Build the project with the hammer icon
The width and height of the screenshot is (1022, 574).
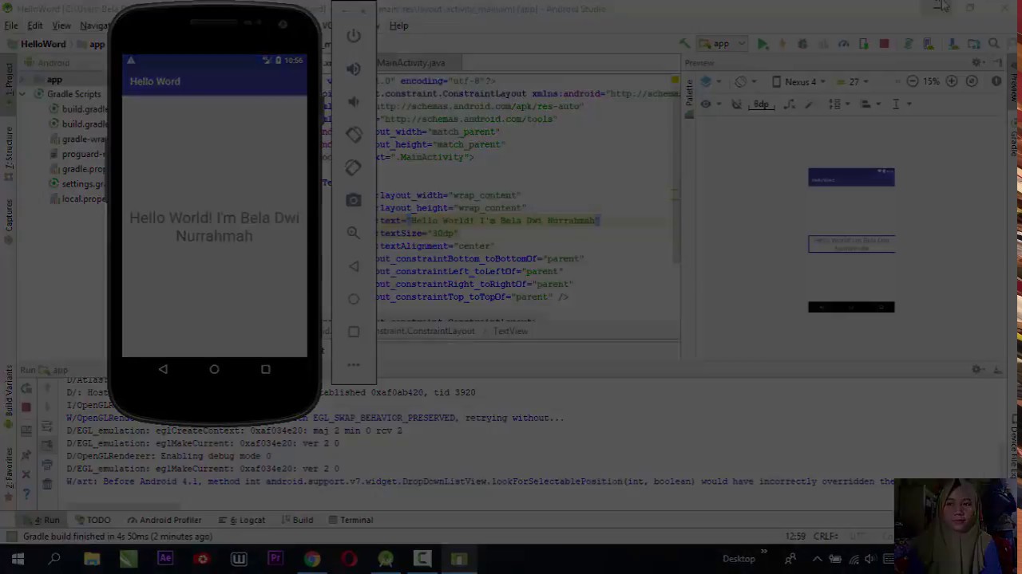coord(684,45)
